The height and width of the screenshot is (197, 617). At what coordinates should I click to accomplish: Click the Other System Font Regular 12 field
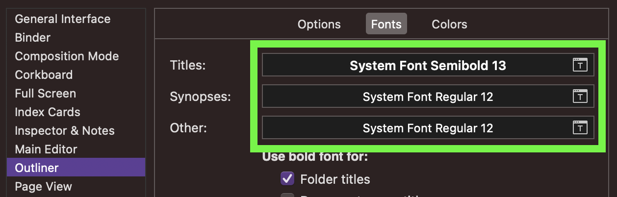pyautogui.click(x=428, y=128)
